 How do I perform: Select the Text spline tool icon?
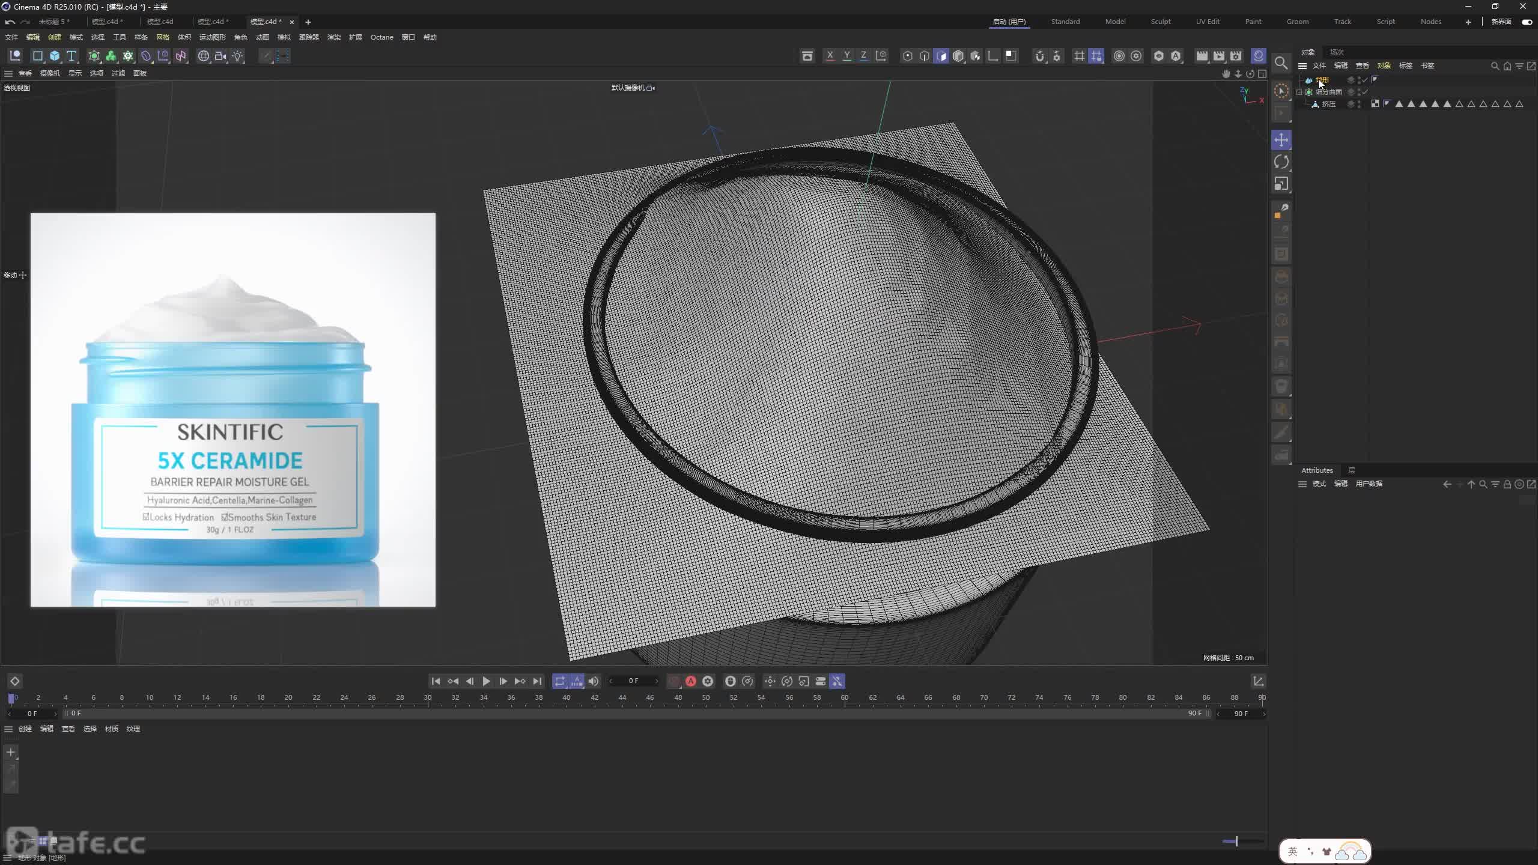(71, 56)
